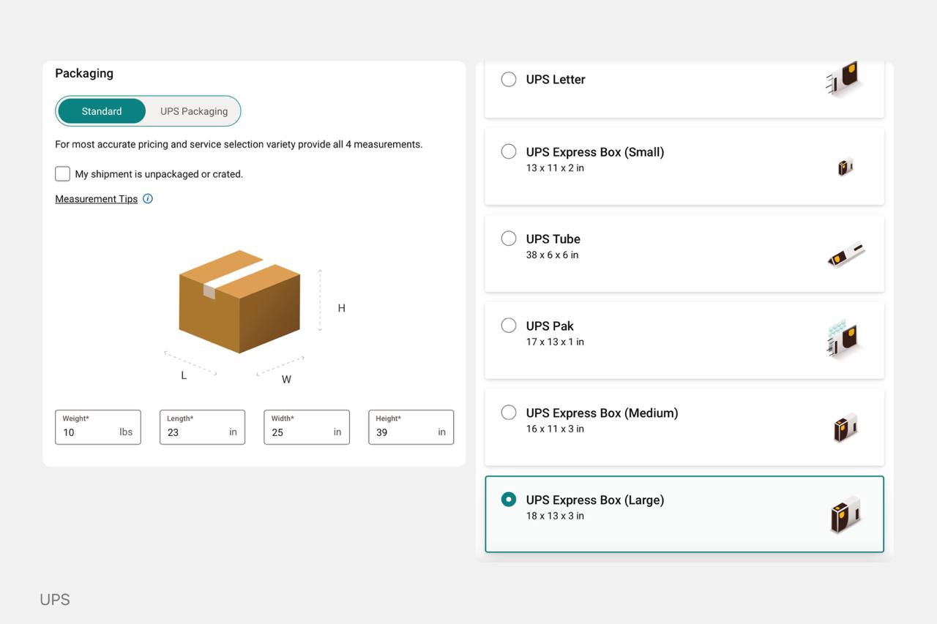Click the UPS Express Box (Small) illustration
937x624 pixels.
point(845,167)
